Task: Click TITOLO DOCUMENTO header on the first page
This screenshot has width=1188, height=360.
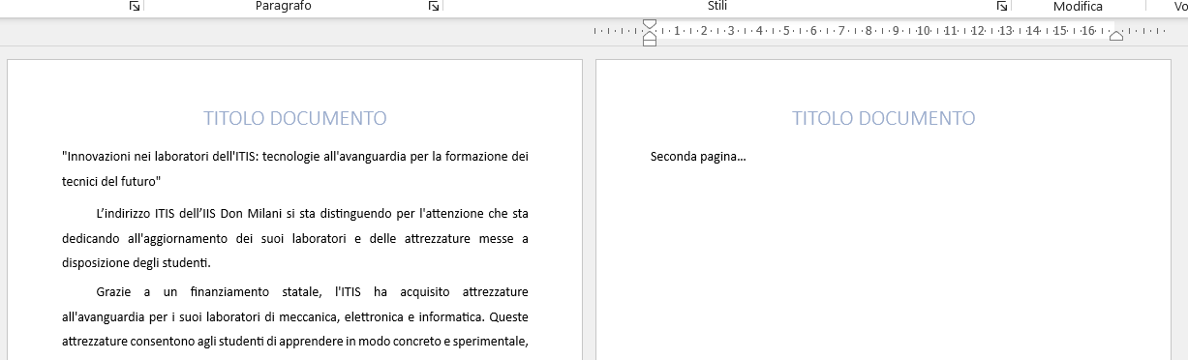Action: pyautogui.click(x=295, y=118)
